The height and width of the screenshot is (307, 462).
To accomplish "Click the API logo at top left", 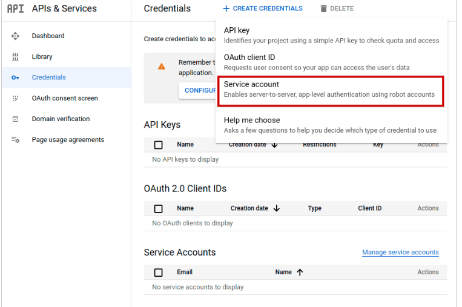I will (x=15, y=8).
